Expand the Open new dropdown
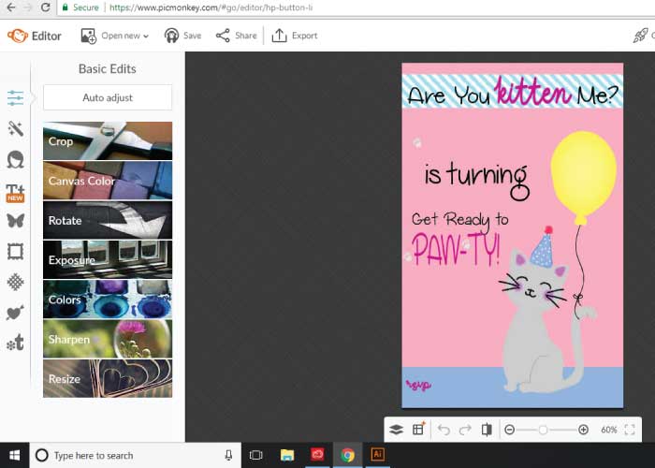 pyautogui.click(x=115, y=36)
